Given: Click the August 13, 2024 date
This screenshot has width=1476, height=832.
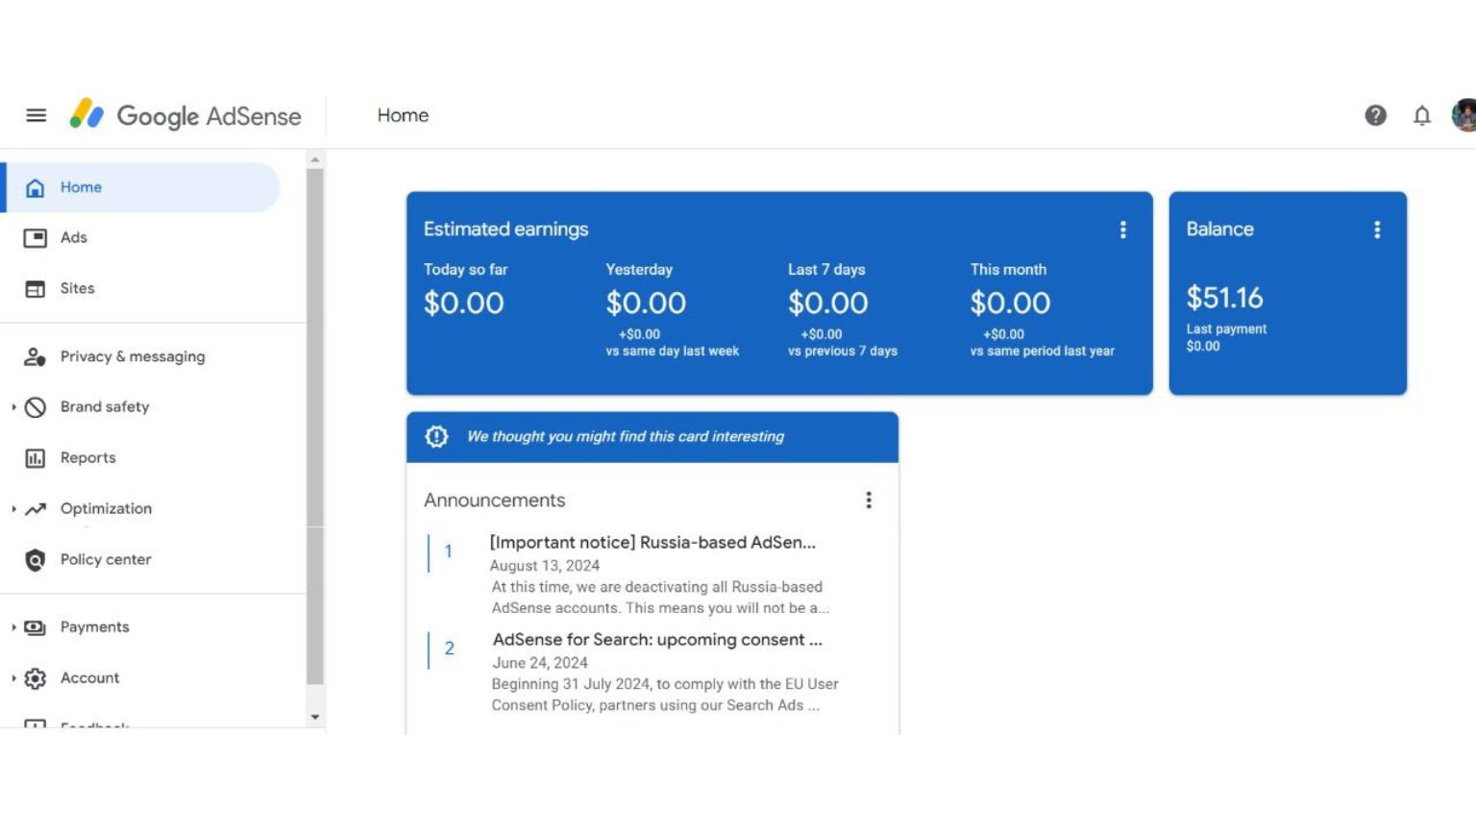Looking at the screenshot, I should click(x=545, y=566).
